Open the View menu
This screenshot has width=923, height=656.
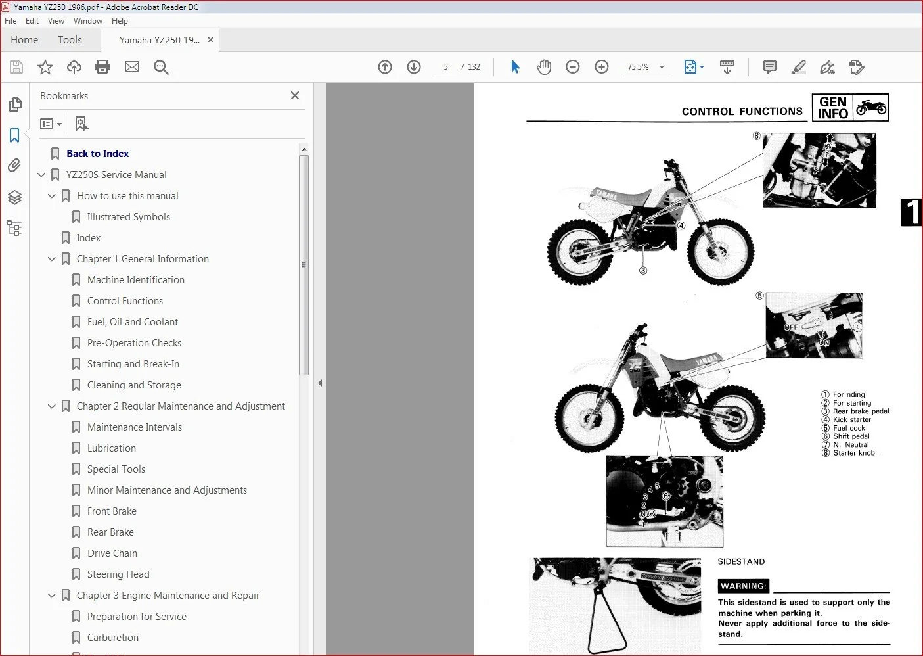(x=56, y=21)
